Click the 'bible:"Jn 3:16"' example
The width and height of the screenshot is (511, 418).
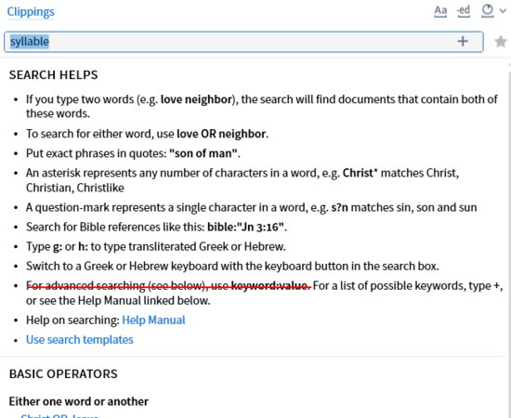pos(246,227)
